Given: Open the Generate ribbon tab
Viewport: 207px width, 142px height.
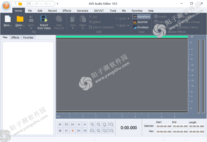Looking at the screenshot, I should [82, 11].
